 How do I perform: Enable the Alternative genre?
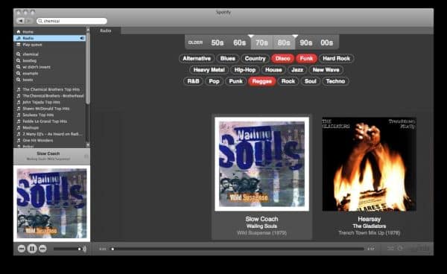point(197,58)
